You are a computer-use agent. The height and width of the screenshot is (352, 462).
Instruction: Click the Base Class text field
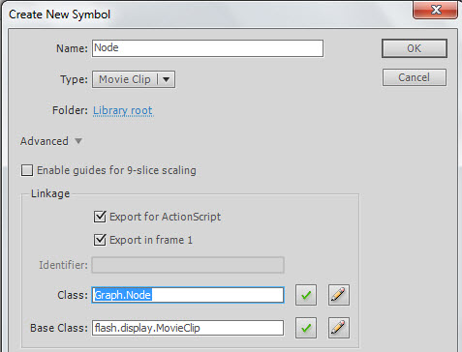click(188, 328)
